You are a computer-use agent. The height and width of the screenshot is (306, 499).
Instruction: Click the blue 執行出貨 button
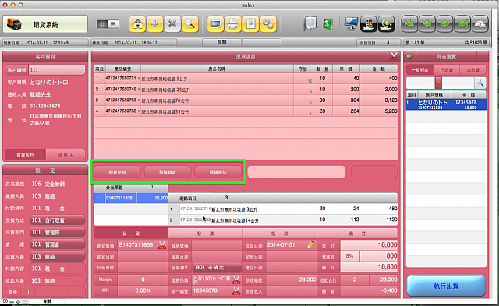446,286
